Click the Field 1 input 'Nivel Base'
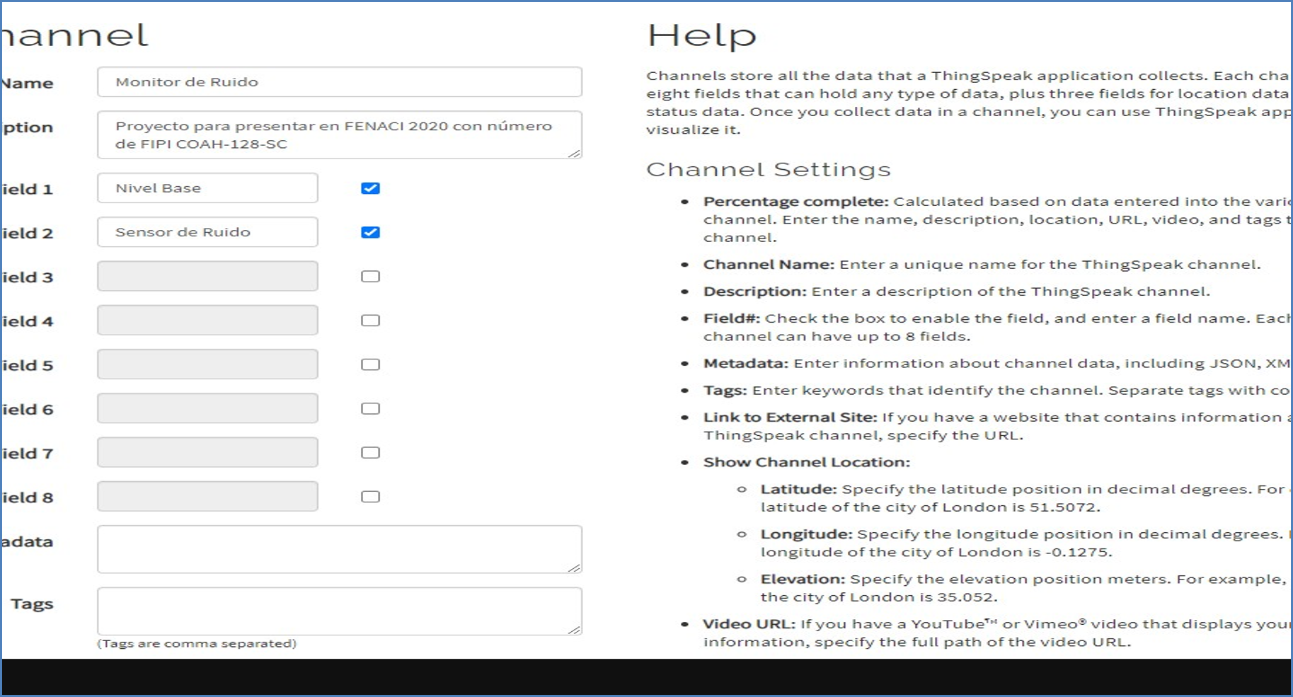 click(x=207, y=188)
